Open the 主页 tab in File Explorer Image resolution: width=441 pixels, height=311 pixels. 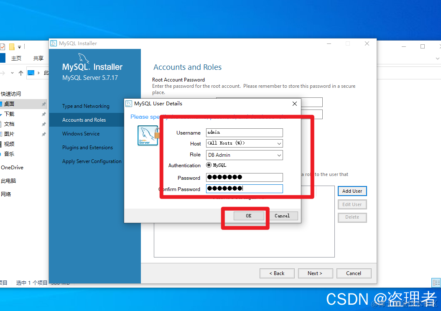(x=16, y=58)
